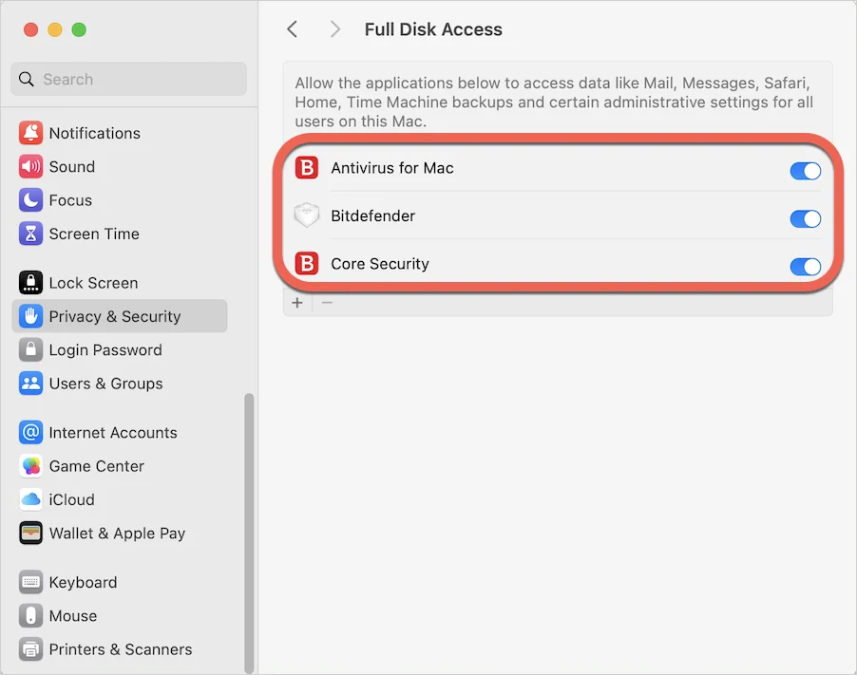This screenshot has width=857, height=675.
Task: Go forward with the right chevron
Action: point(335,29)
